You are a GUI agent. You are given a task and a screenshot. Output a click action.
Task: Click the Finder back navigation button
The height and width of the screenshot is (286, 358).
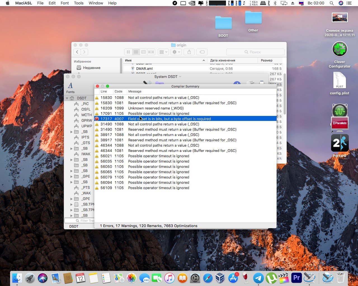(x=77, y=52)
